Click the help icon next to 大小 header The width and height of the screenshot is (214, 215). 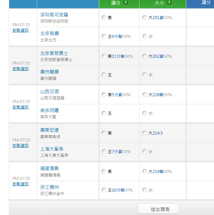tap(169, 2)
